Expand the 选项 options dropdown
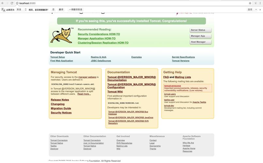 click(252, 9)
